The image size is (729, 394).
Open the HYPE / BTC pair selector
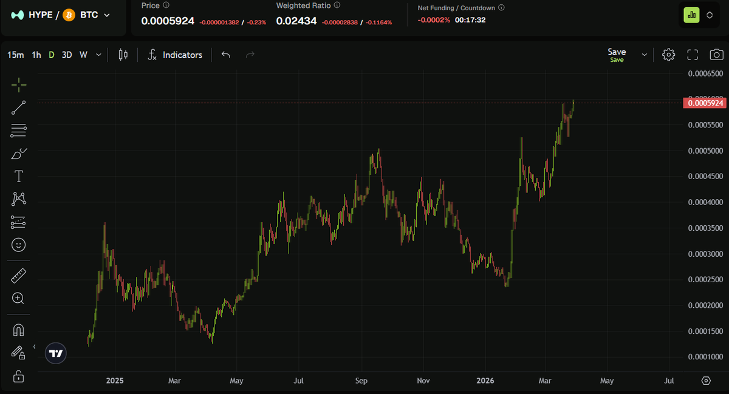click(x=62, y=15)
